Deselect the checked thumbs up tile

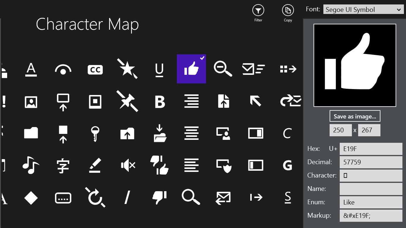[x=191, y=69]
